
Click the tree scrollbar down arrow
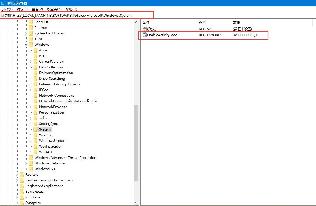click(x=136, y=203)
